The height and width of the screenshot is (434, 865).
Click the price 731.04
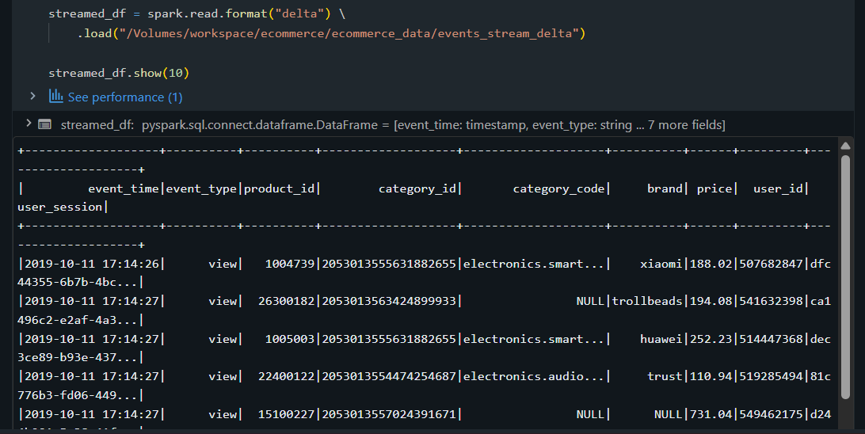(711, 414)
